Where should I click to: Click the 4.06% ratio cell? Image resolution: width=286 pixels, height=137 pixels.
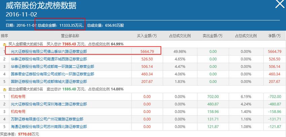point(180,74)
